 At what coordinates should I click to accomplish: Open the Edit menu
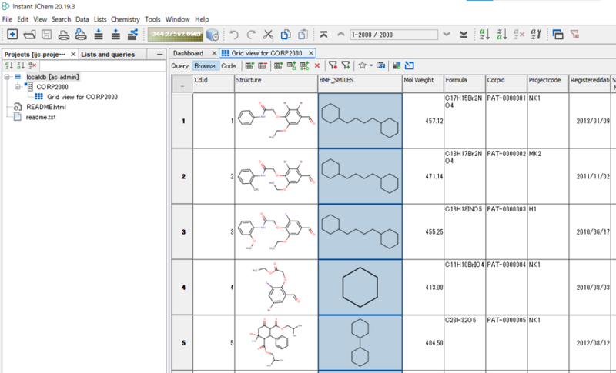pyautogui.click(x=23, y=19)
